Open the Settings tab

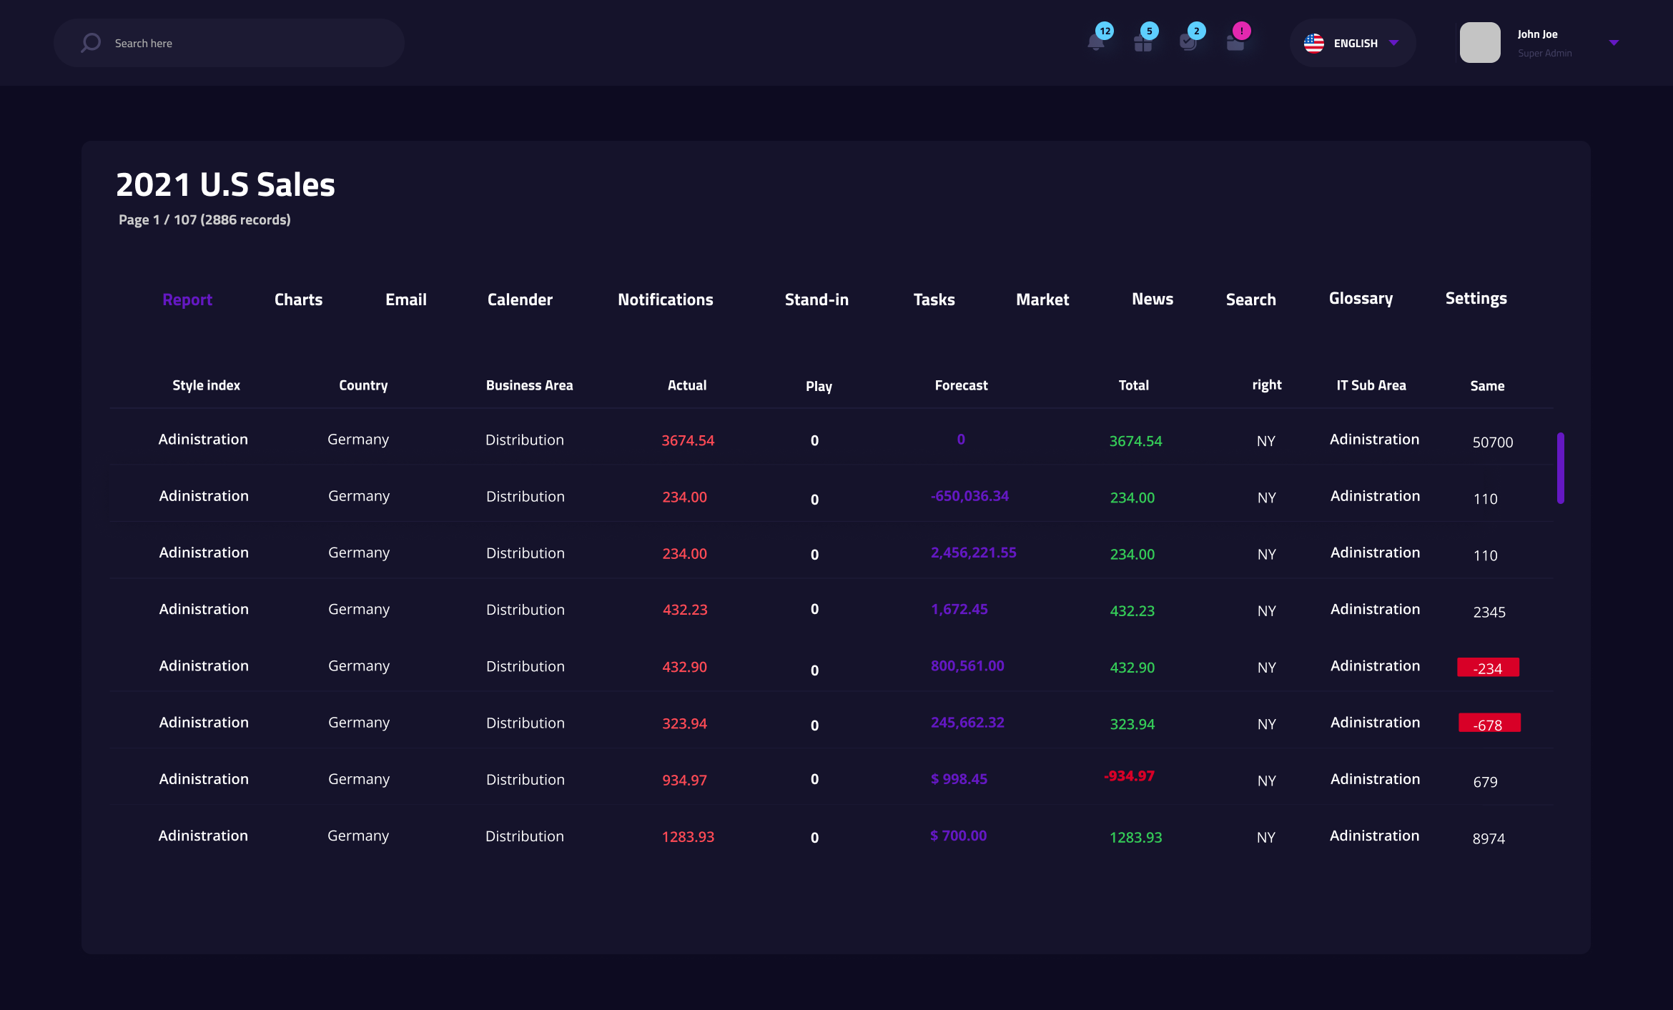coord(1476,299)
